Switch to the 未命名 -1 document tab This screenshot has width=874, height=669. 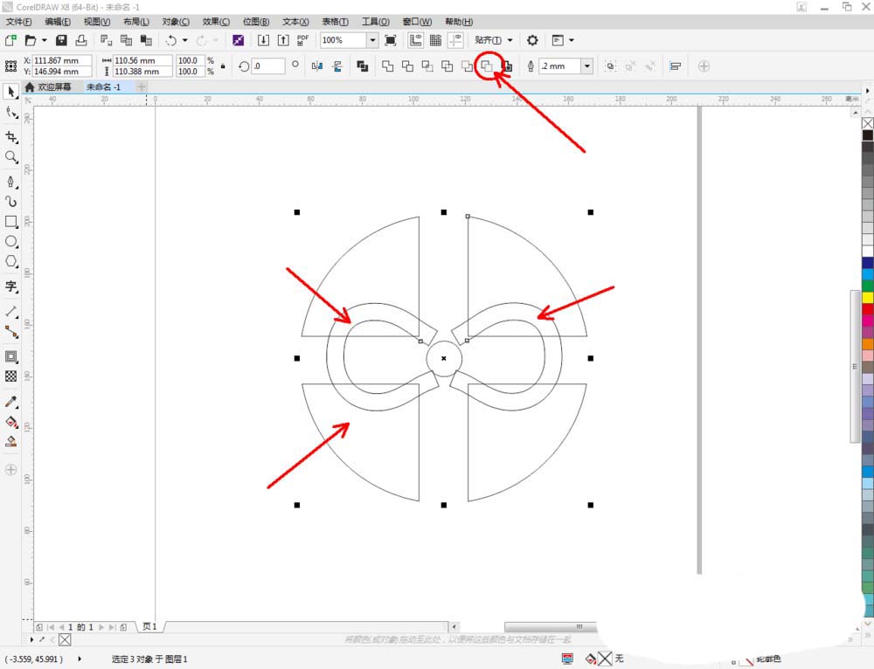point(104,86)
